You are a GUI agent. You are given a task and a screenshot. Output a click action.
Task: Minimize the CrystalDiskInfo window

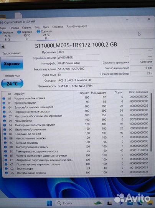tap(127, 19)
